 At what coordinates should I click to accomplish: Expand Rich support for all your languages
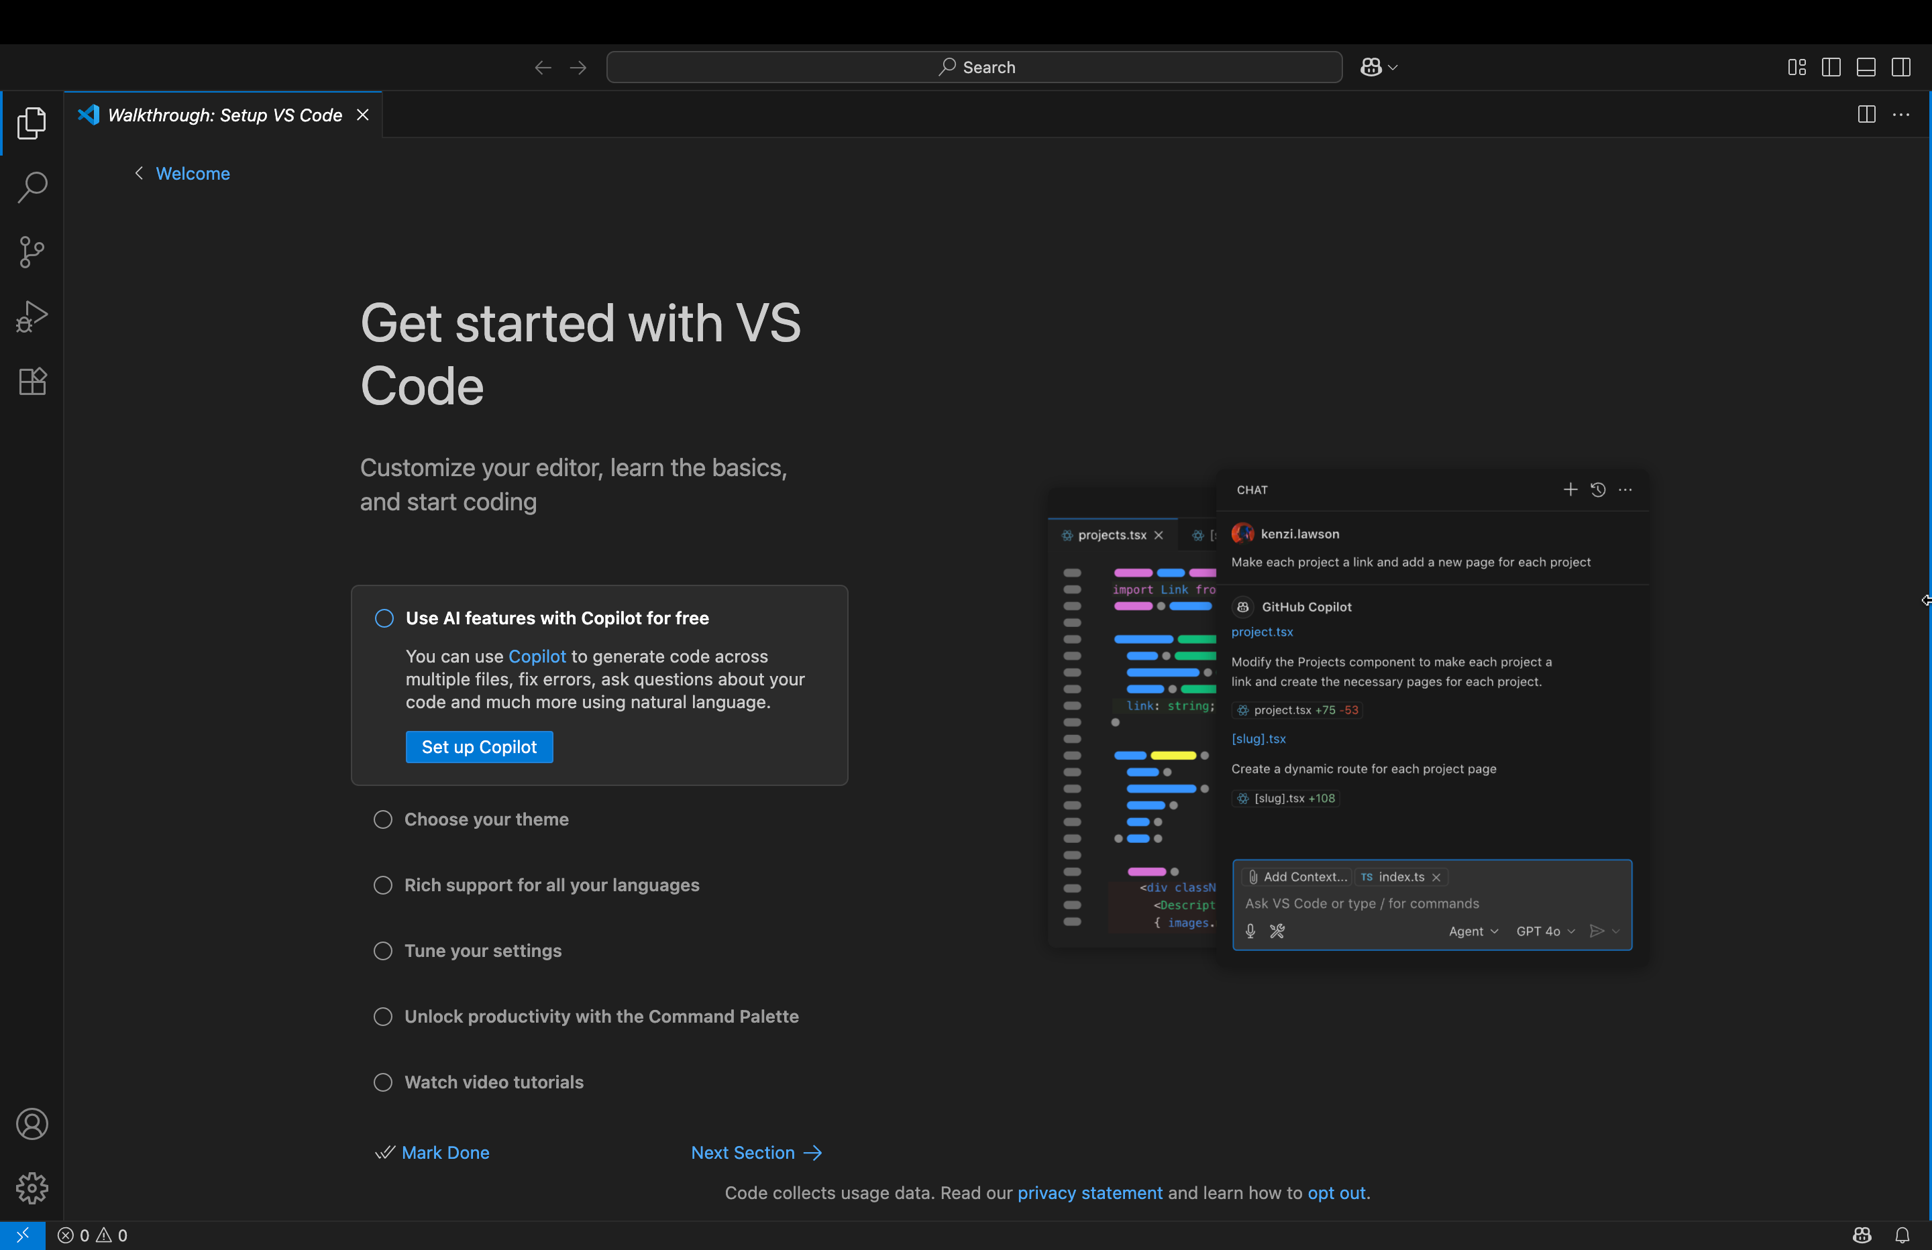tap(552, 886)
